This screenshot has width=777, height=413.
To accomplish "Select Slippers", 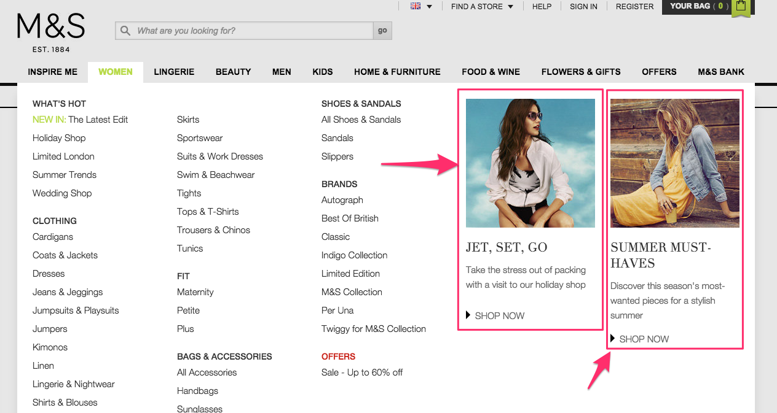I will [x=337, y=156].
